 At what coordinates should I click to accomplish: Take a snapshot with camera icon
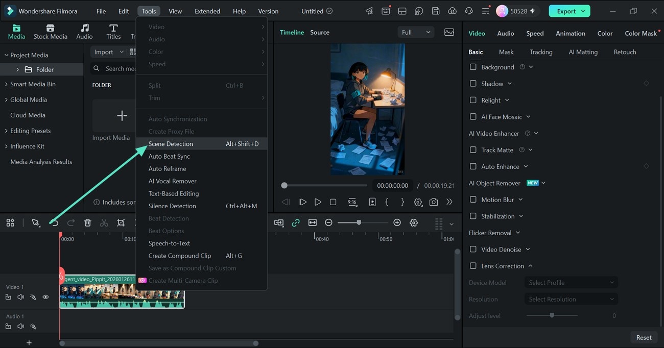pyautogui.click(x=433, y=202)
